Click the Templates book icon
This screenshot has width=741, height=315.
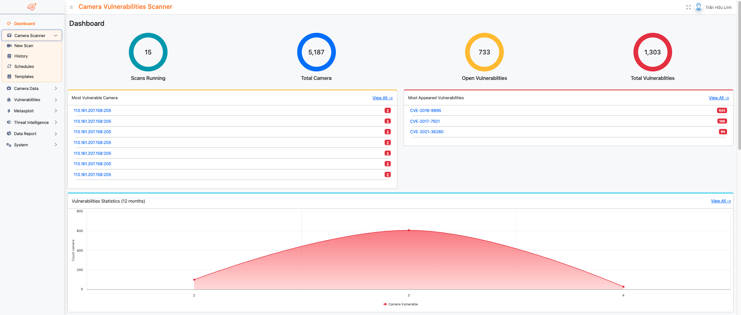(9, 76)
